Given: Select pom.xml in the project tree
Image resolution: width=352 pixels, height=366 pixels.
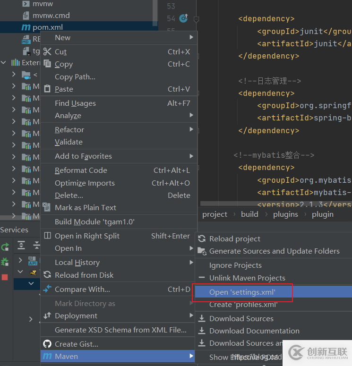Looking at the screenshot, I should coord(48,27).
